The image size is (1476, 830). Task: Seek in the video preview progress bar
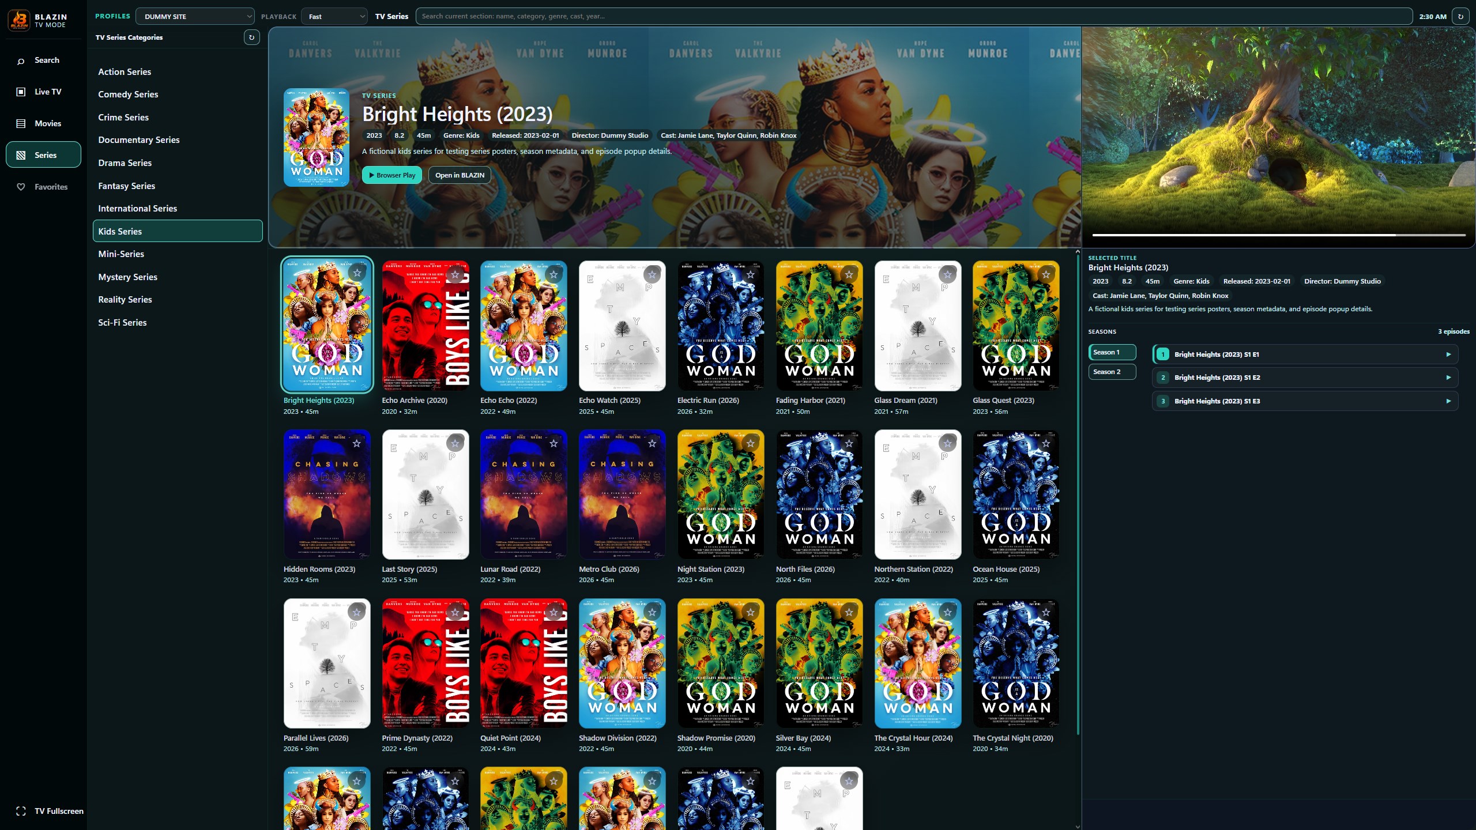1279,235
